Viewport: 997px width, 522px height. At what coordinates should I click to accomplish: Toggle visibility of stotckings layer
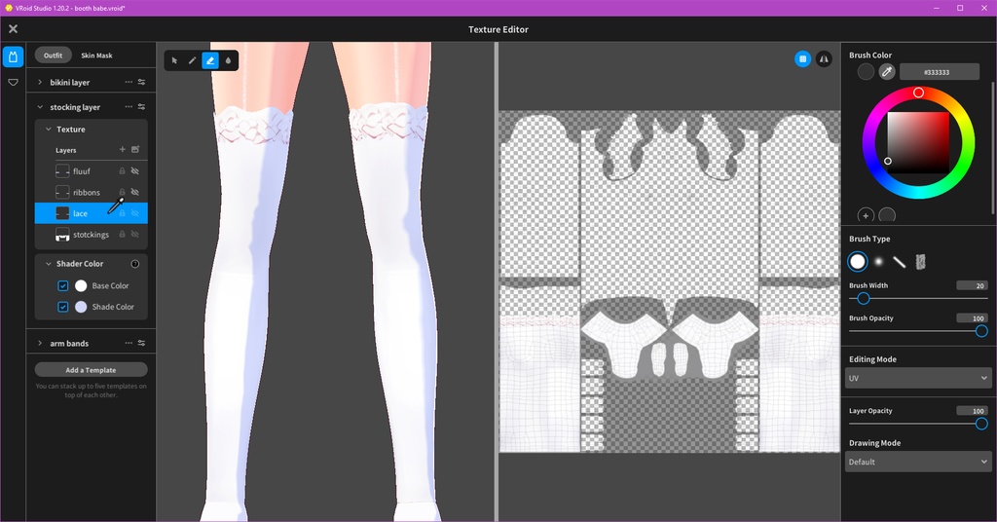tap(134, 235)
